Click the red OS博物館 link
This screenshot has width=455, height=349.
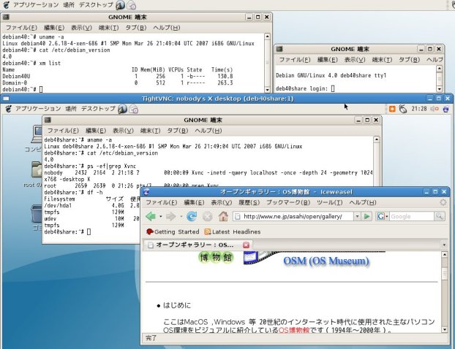(294, 330)
